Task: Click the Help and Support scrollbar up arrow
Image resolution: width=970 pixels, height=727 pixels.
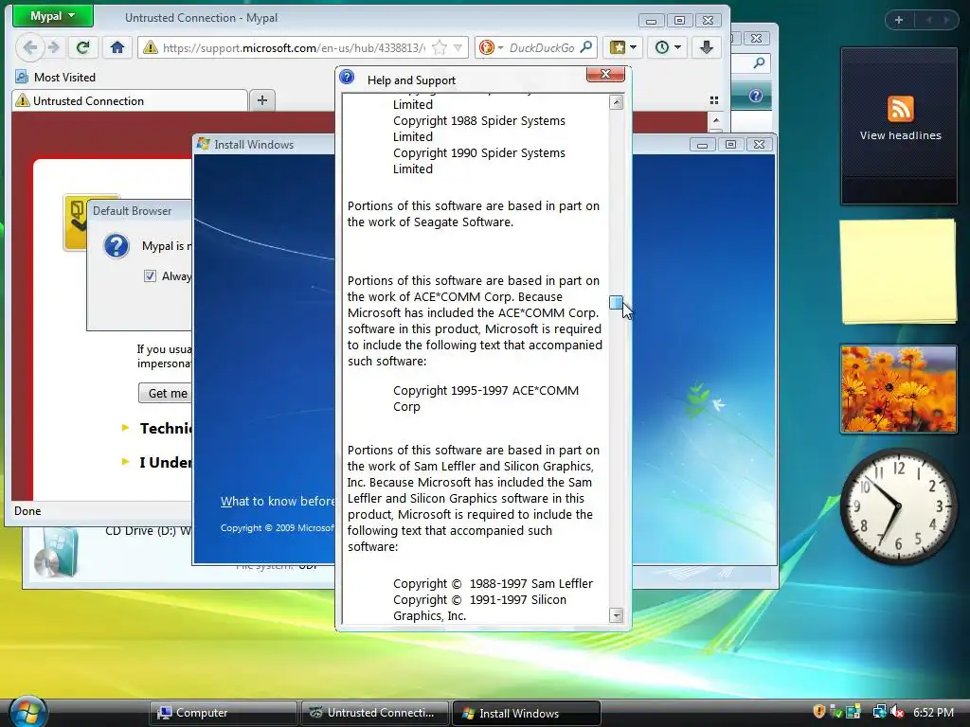Action: click(x=616, y=102)
